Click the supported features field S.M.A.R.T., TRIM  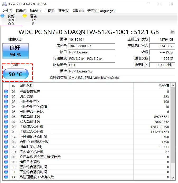pos(121,77)
